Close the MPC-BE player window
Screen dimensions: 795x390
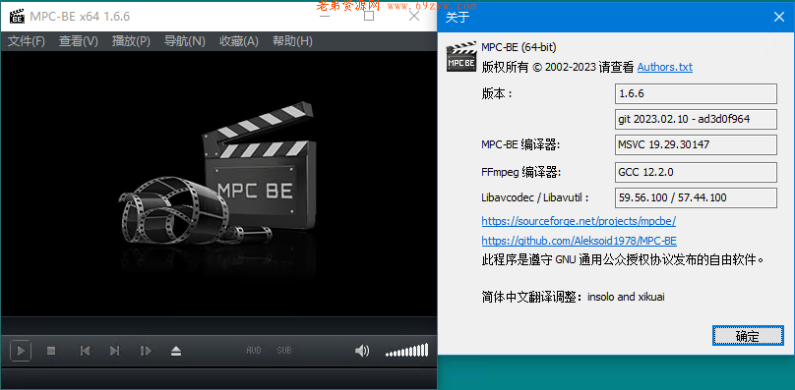414,16
